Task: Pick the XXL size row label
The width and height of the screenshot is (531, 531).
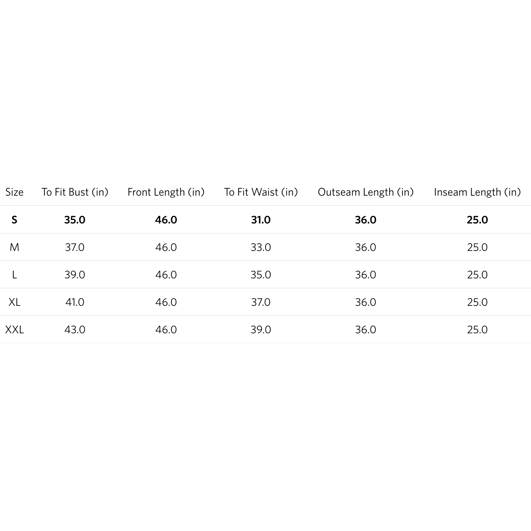Action: point(14,329)
